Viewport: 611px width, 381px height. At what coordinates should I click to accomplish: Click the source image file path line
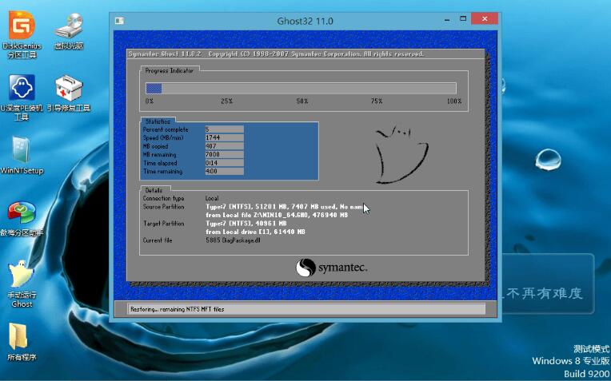[277, 215]
